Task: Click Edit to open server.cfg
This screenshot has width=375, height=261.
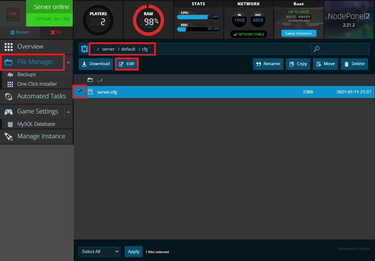Action: point(127,64)
